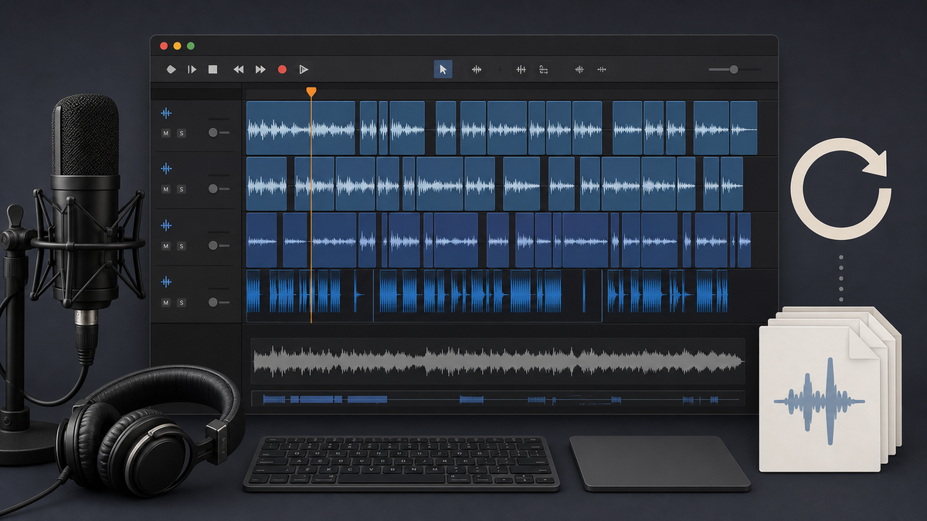Mute the second track with its M button

coord(165,188)
